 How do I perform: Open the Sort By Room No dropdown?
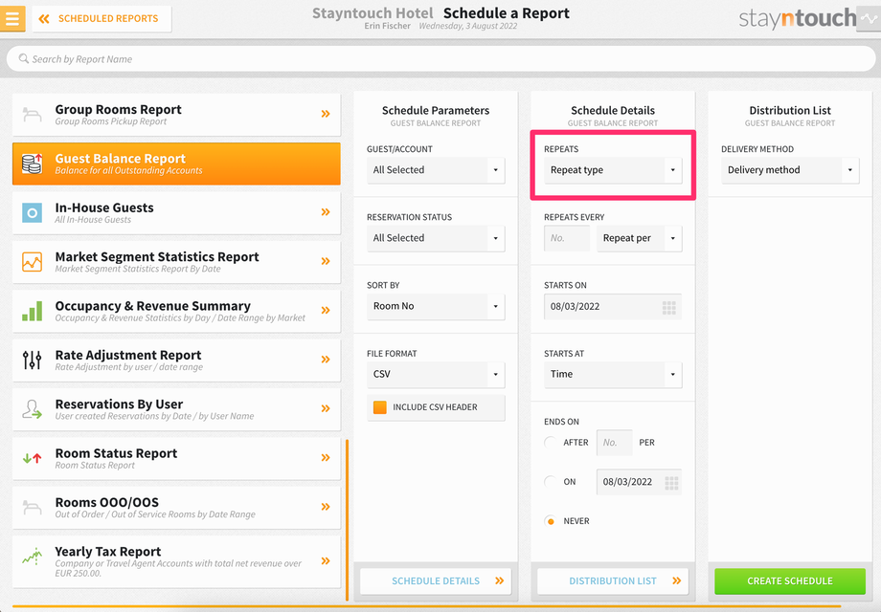436,306
